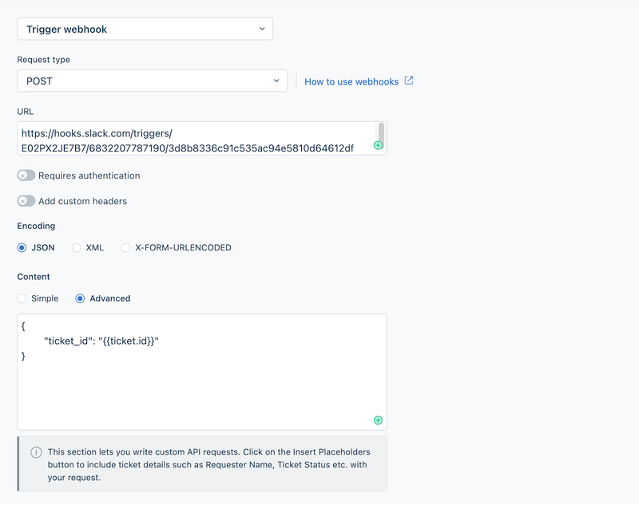Expand the POST request type dropdown
639x532 pixels.
(152, 81)
